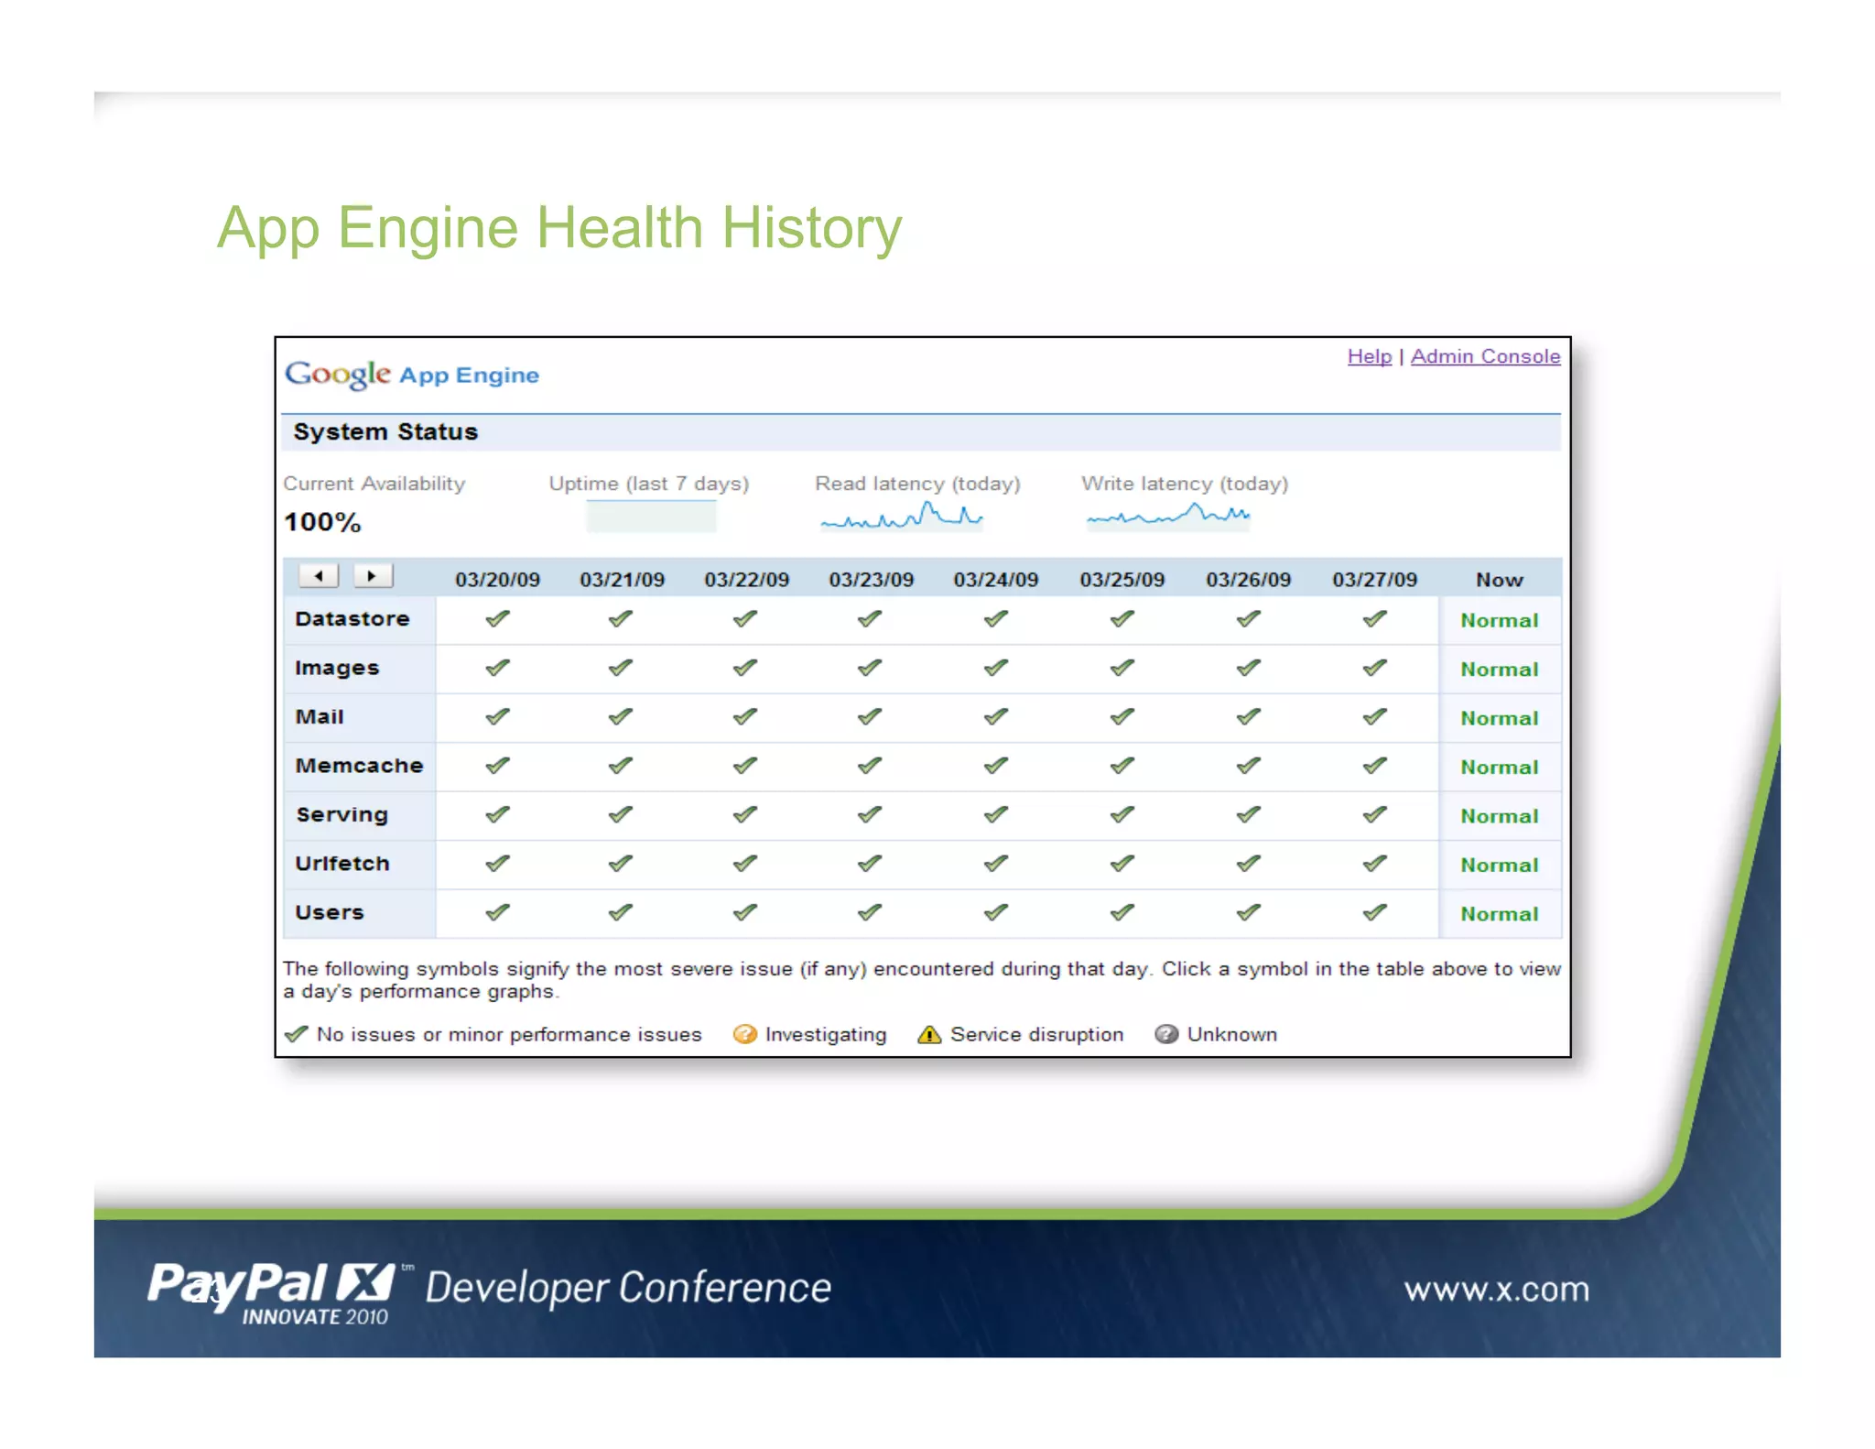Click the legend's green checkmark icon

(296, 1034)
